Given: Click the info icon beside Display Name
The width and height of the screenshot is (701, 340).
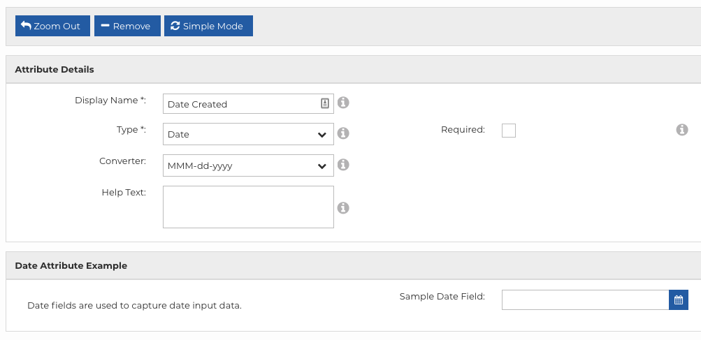Looking at the screenshot, I should 343,103.
